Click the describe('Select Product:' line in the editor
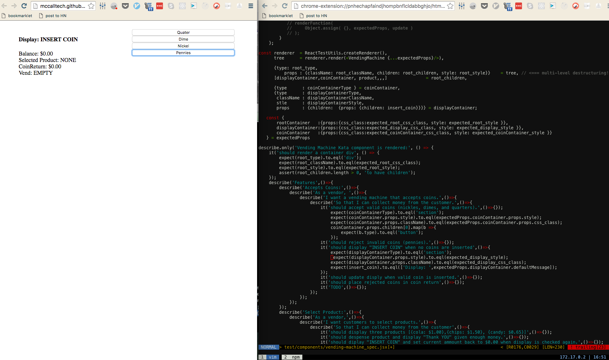 point(320,312)
